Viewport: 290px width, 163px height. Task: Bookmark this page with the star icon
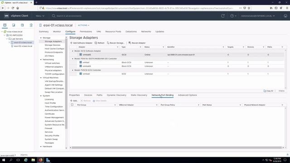[249, 8]
